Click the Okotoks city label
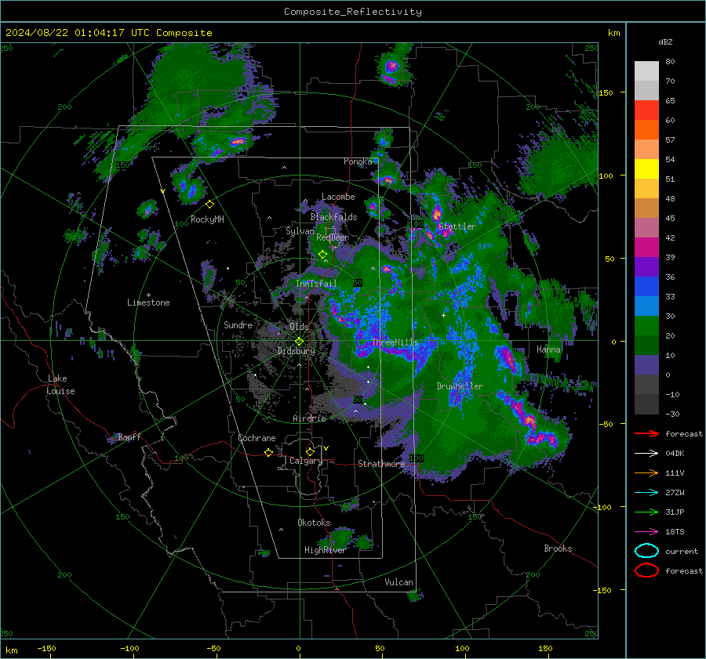Viewport: 706px width, 659px height. pos(314,523)
